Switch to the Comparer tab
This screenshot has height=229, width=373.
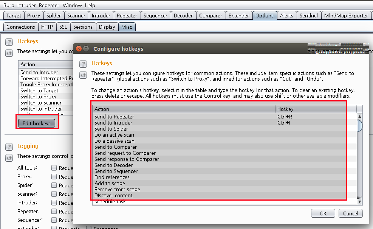click(210, 16)
